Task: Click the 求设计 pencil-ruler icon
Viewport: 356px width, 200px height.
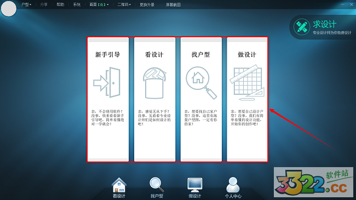Action: tap(302, 27)
